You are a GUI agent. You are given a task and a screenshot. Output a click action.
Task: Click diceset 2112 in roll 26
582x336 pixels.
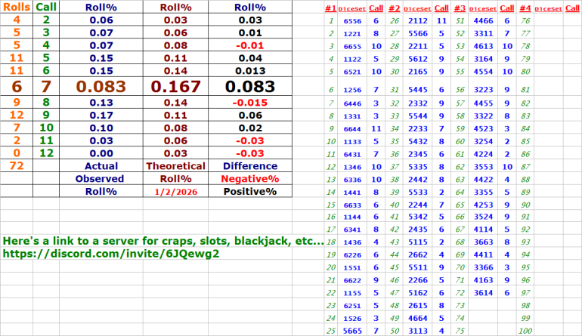[418, 21]
